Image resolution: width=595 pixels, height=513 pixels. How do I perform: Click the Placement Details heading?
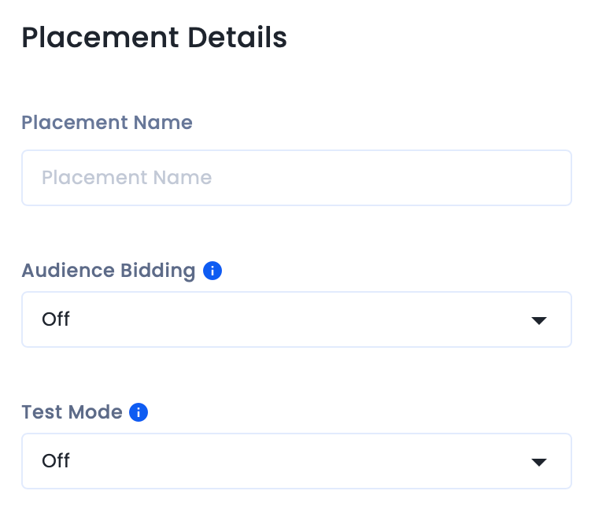154,38
